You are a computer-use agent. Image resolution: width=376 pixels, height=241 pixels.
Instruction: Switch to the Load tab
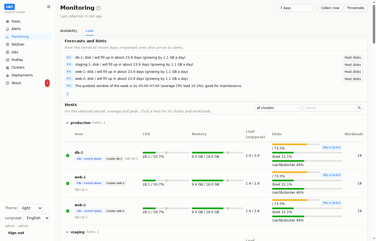point(89,31)
